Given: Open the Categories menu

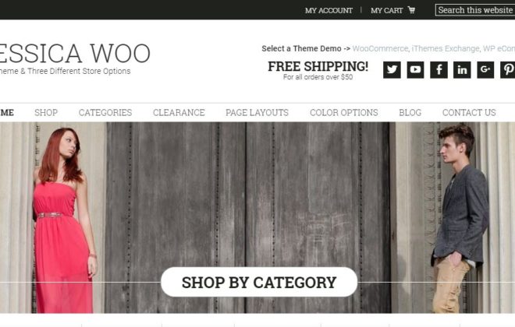Looking at the screenshot, I should tap(105, 113).
